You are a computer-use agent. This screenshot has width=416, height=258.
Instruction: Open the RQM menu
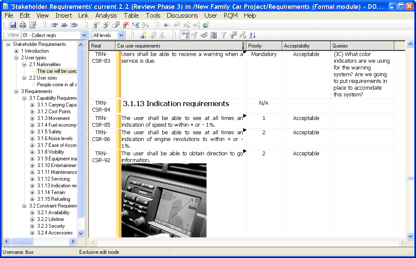(x=230, y=16)
